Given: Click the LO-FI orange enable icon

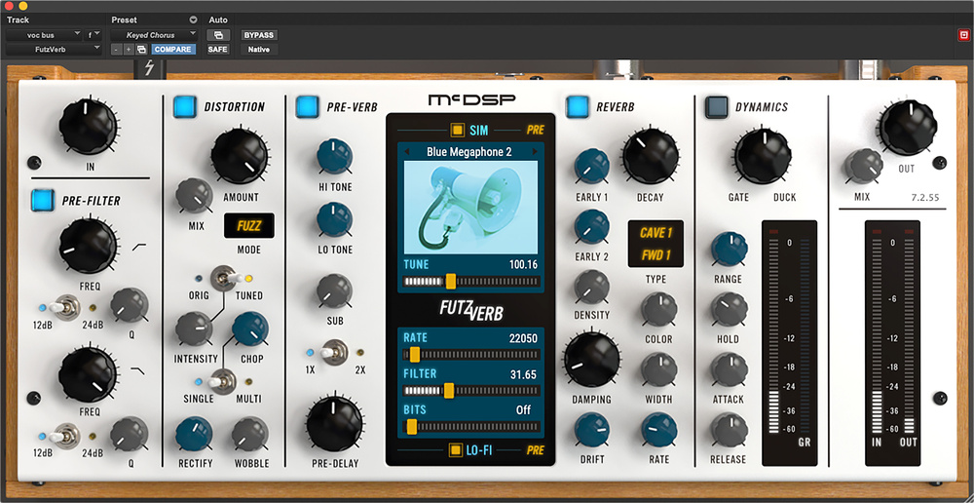Looking at the screenshot, I should (456, 449).
